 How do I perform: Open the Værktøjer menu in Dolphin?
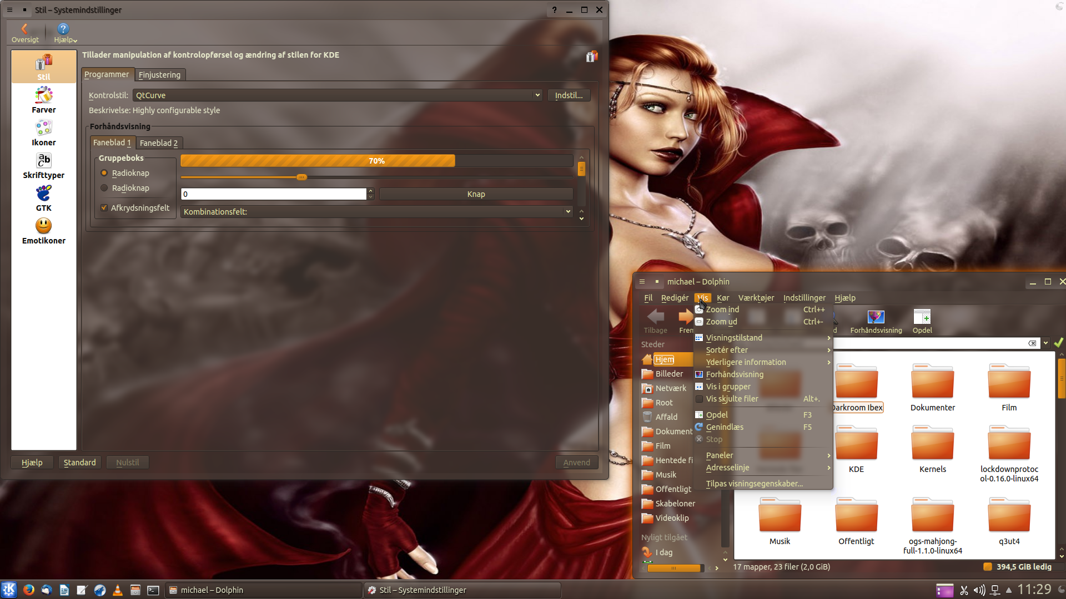[x=756, y=298]
